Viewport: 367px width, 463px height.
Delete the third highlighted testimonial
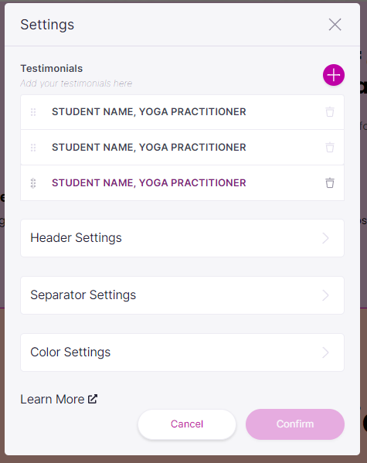click(330, 182)
